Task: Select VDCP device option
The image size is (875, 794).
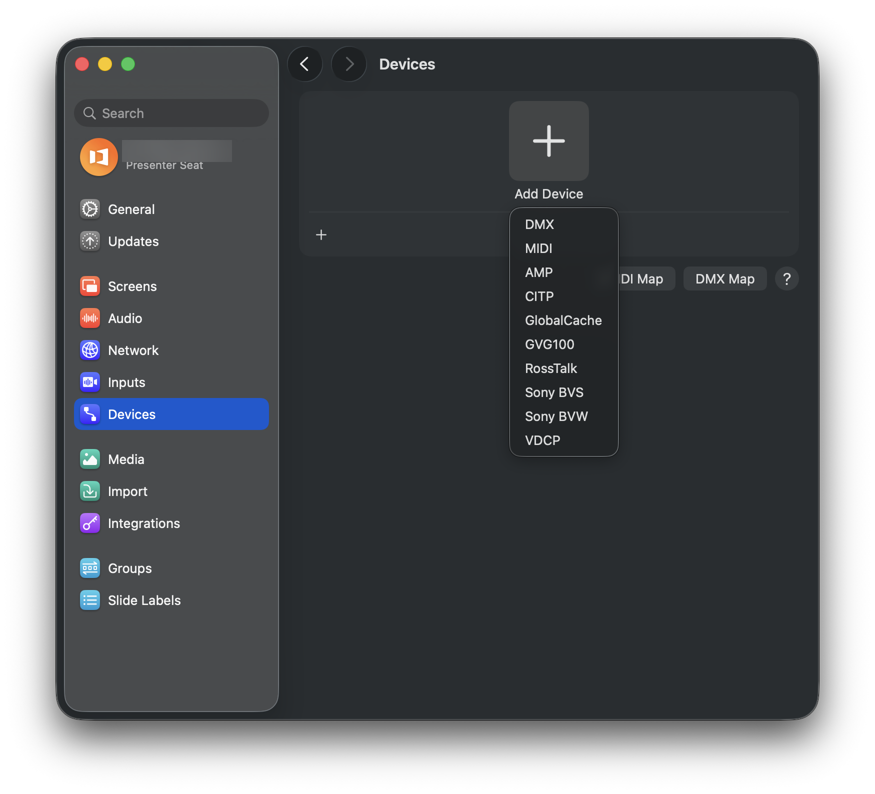Action: [564, 440]
